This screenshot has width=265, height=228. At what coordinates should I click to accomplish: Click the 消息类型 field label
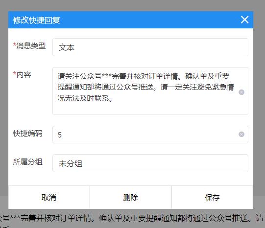tap(29, 46)
